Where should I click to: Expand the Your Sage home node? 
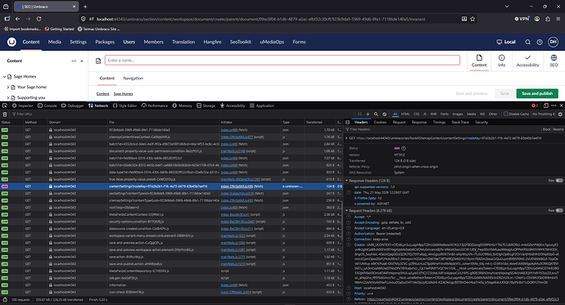coord(8,87)
